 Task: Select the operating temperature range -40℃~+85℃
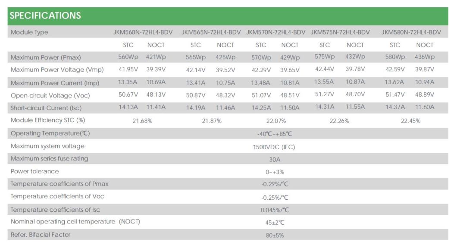pos(275,134)
